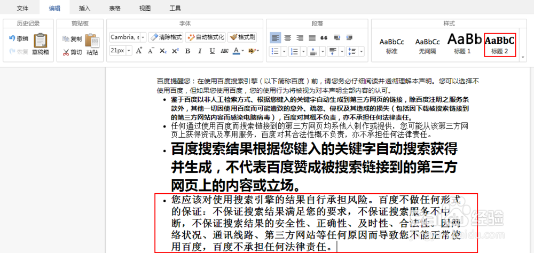Click the Copy (复制) icon
Image resolution: width=534 pixels, height=253 pixels.
click(66, 39)
